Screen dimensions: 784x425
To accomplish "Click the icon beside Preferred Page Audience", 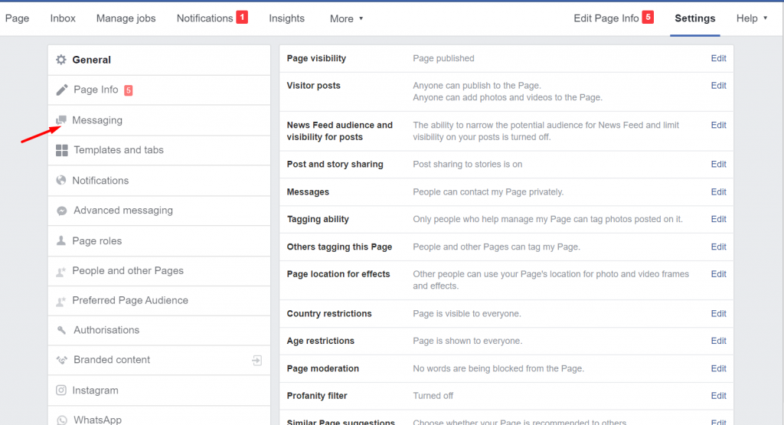I will (61, 301).
